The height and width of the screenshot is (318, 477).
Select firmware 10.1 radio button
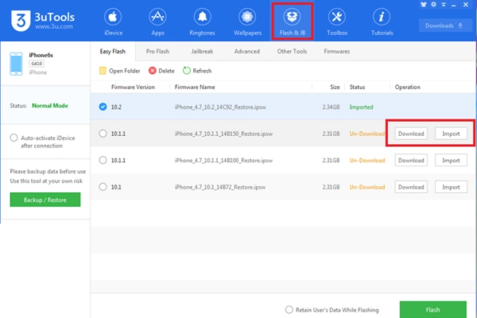tap(103, 187)
